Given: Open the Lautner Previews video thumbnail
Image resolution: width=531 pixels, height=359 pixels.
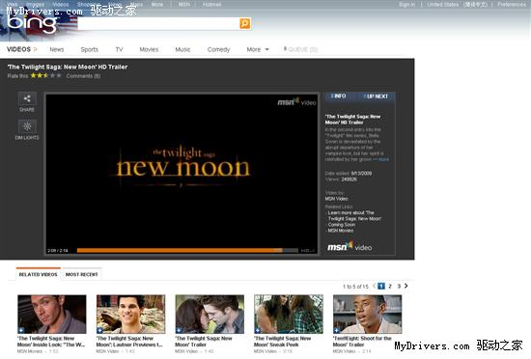Looking at the screenshot, I should click(130, 314).
